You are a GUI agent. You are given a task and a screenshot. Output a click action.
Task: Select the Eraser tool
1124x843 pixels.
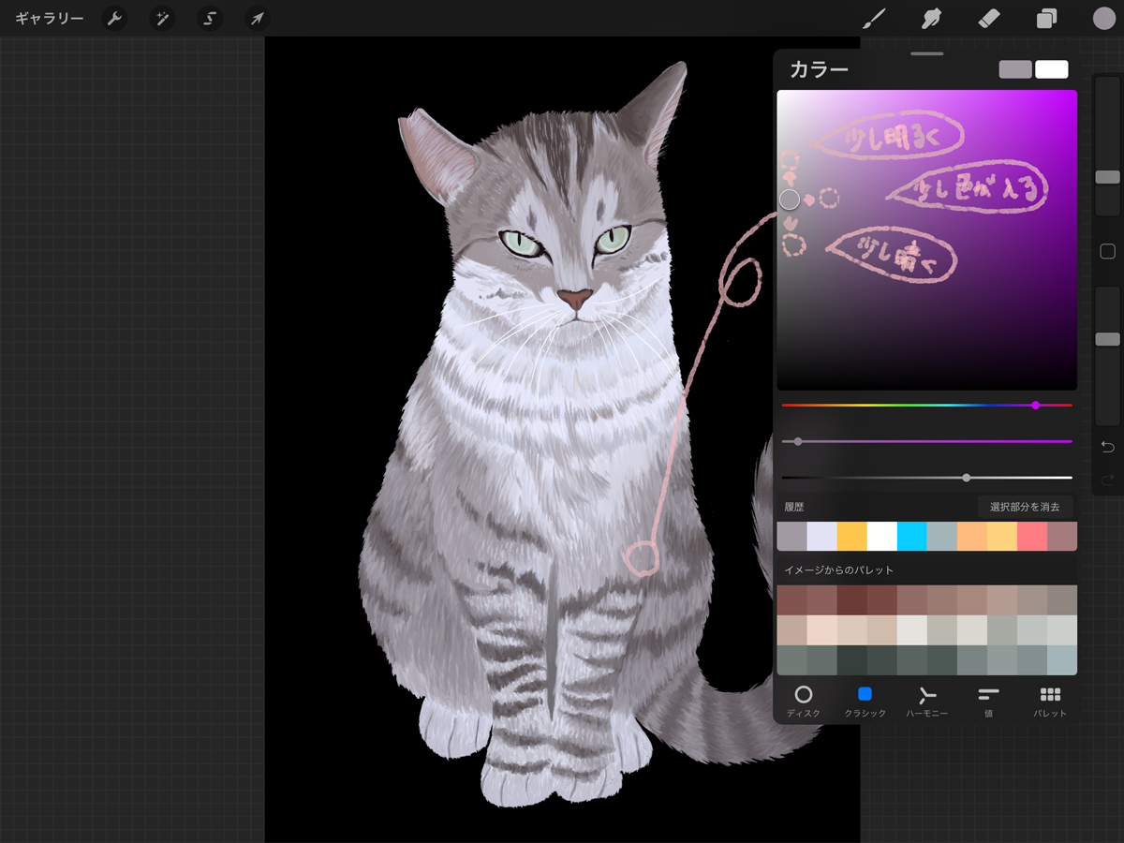(989, 19)
